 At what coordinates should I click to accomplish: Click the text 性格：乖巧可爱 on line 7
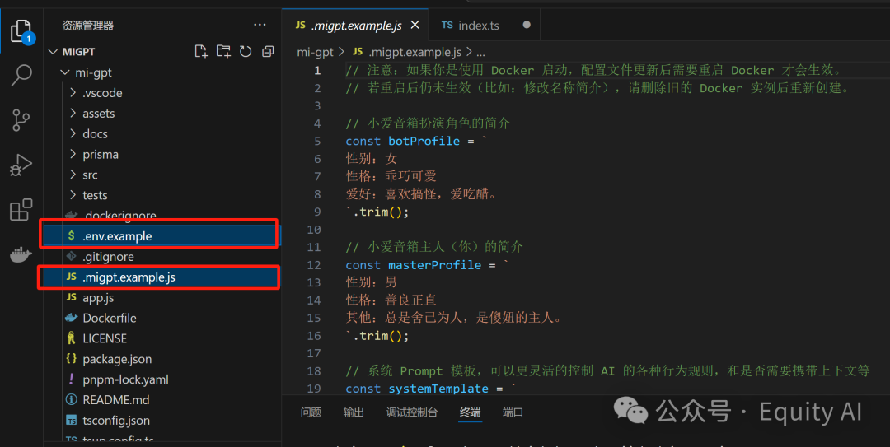(391, 176)
